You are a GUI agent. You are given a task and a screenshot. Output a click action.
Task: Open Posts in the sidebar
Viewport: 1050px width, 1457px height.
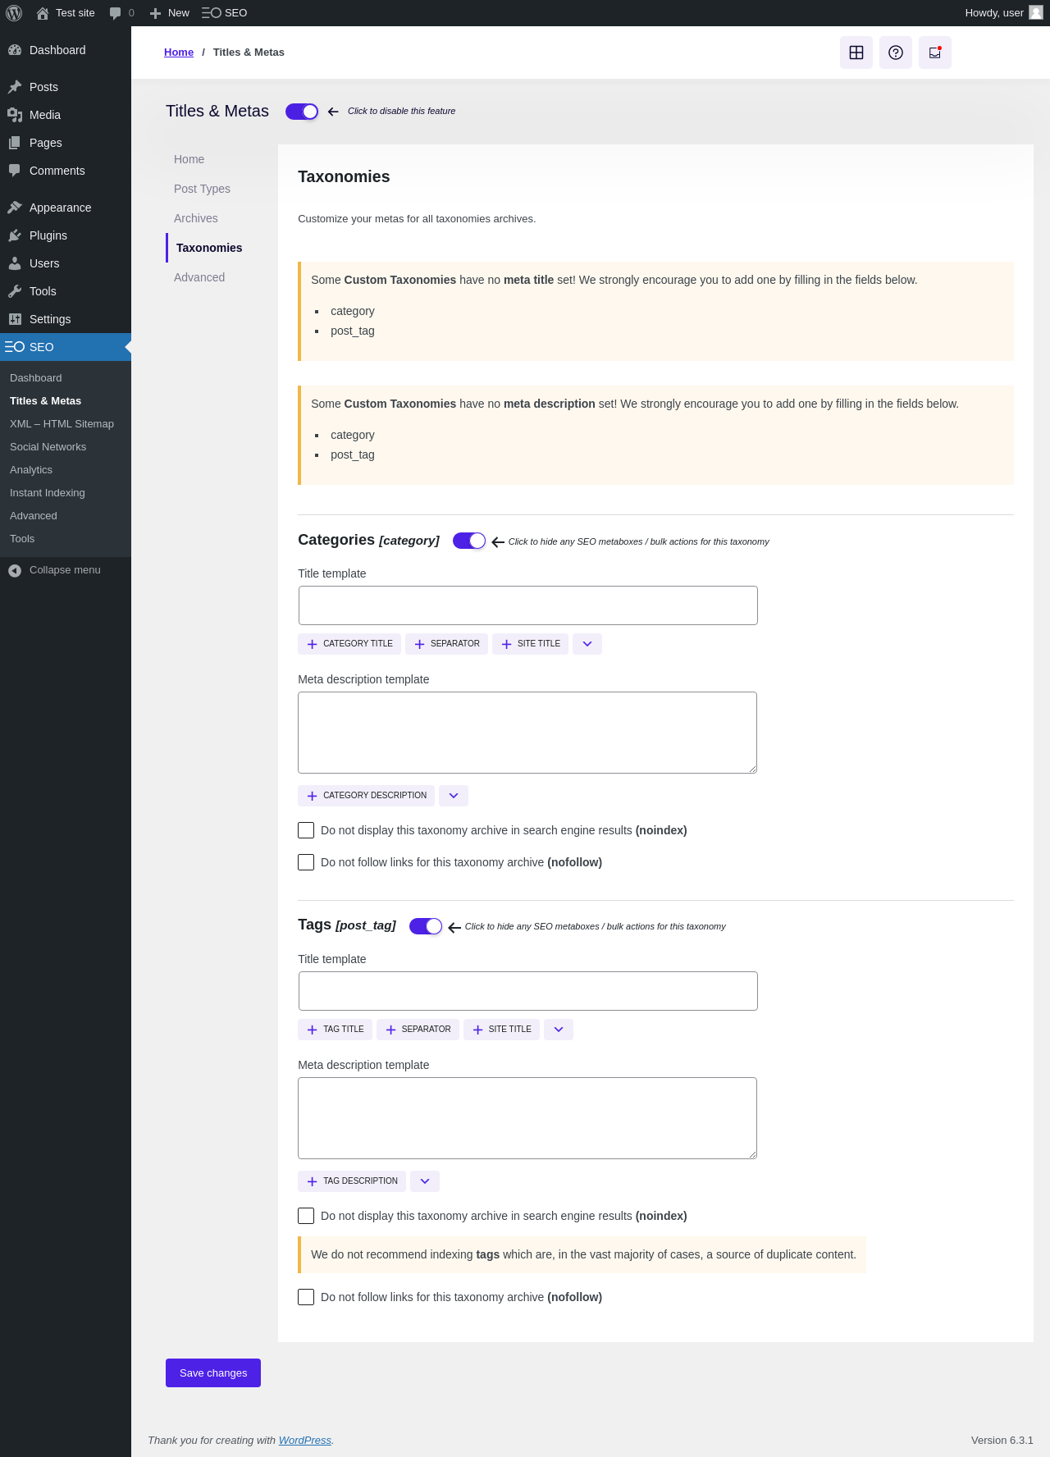click(x=66, y=87)
